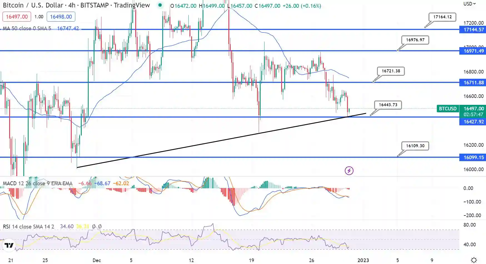Viewport: 486px width, 264px height.
Task: Click the 02:57:47 candle countdown timer
Action: pos(473,114)
